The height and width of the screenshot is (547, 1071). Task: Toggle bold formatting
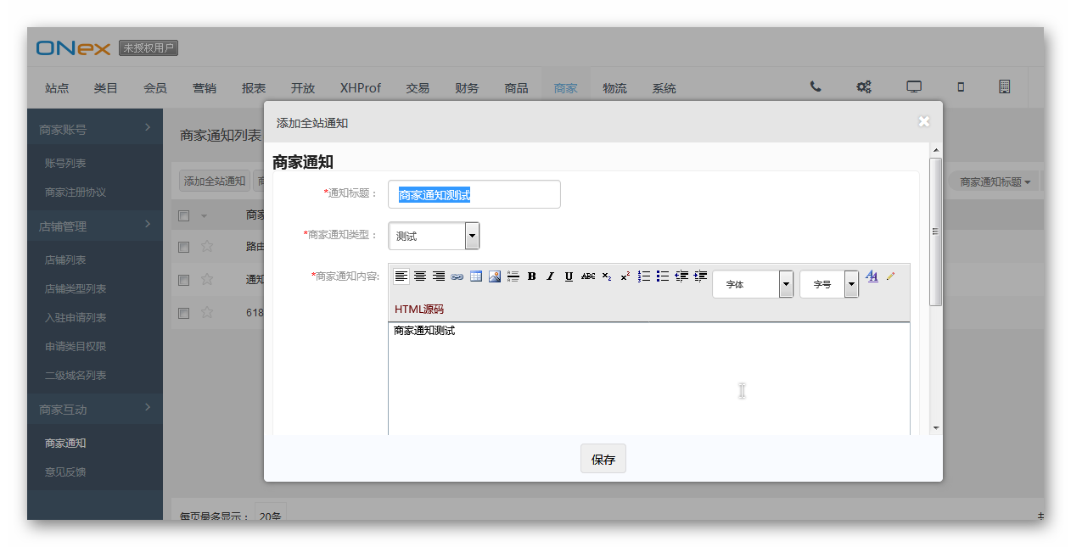coord(532,276)
